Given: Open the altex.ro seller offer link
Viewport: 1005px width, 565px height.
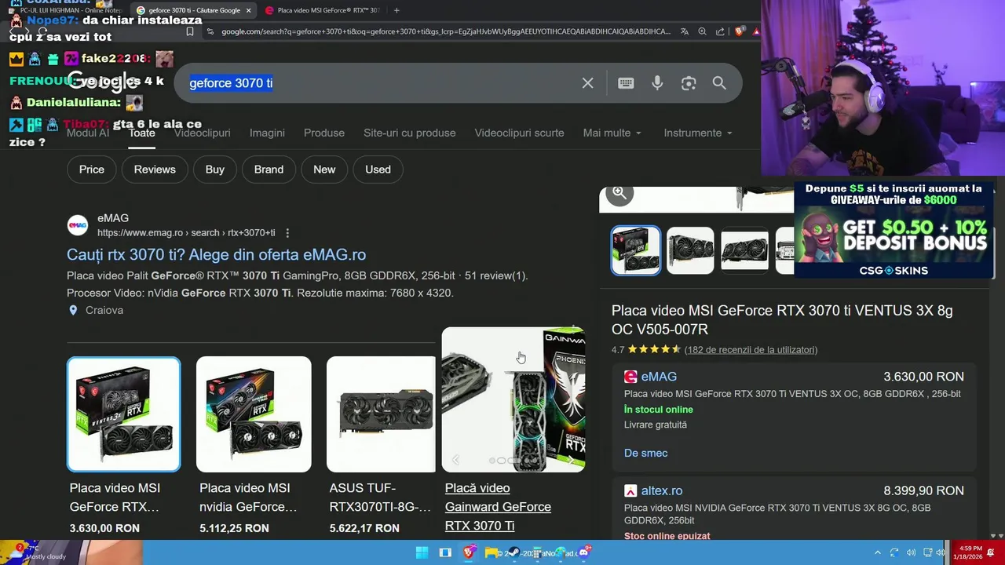Looking at the screenshot, I should 662,490.
